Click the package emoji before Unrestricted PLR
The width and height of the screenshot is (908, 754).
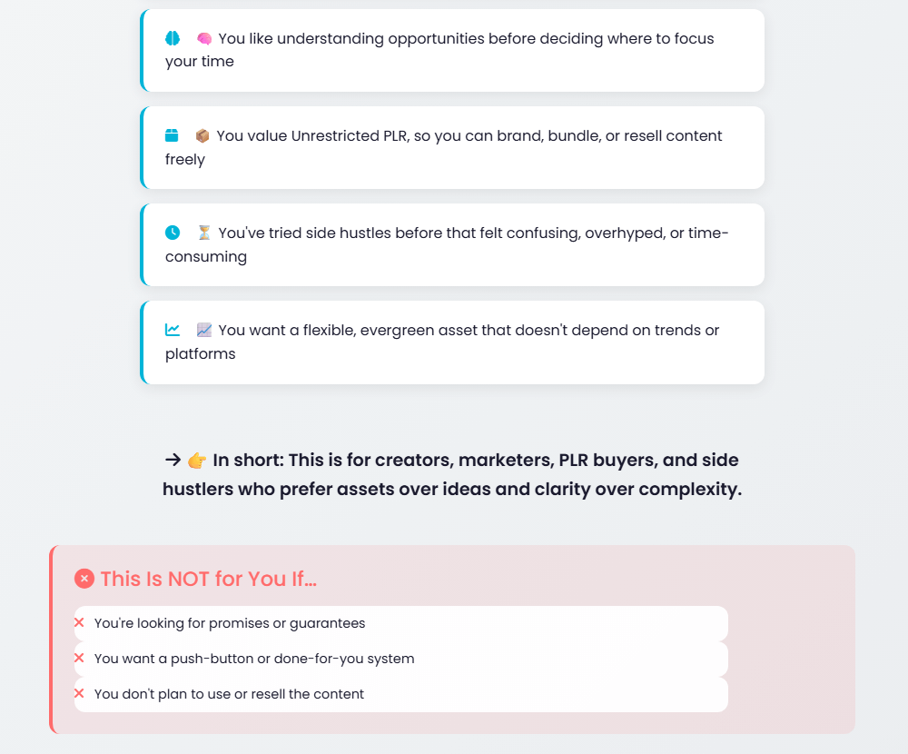[202, 135]
